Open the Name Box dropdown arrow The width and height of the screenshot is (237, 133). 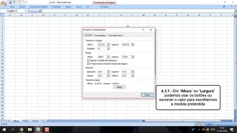pos(26,11)
